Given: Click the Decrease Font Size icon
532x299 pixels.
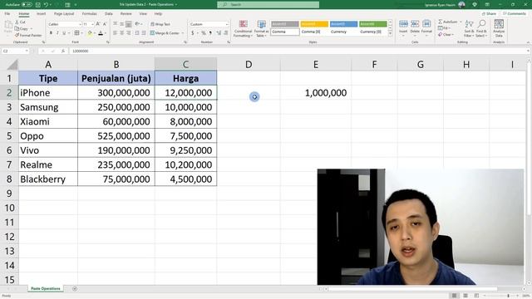Looking at the screenshot, I should click(x=105, y=24).
